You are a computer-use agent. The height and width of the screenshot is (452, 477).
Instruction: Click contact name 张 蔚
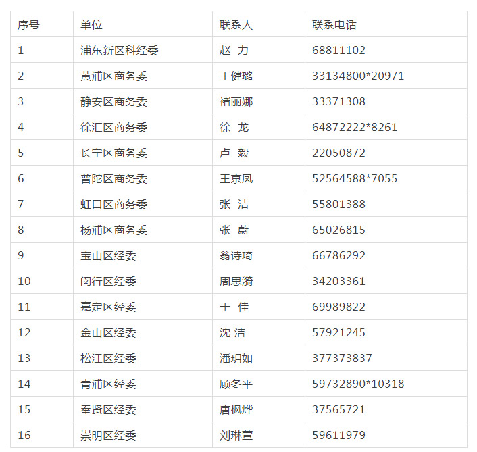click(234, 230)
